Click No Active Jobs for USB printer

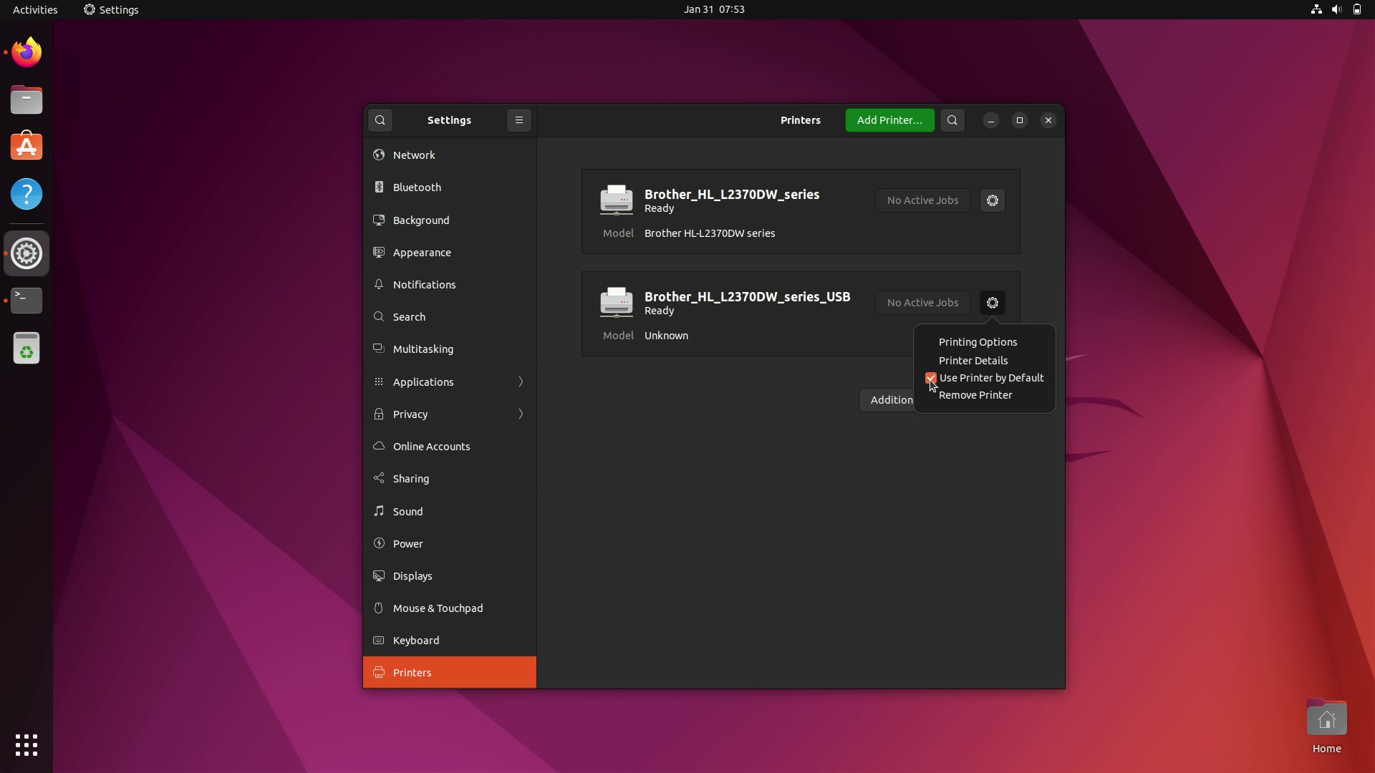pos(922,303)
